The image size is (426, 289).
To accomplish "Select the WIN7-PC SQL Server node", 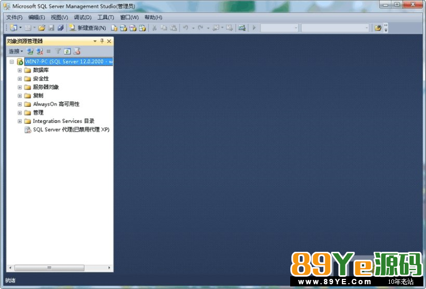I will click(69, 62).
